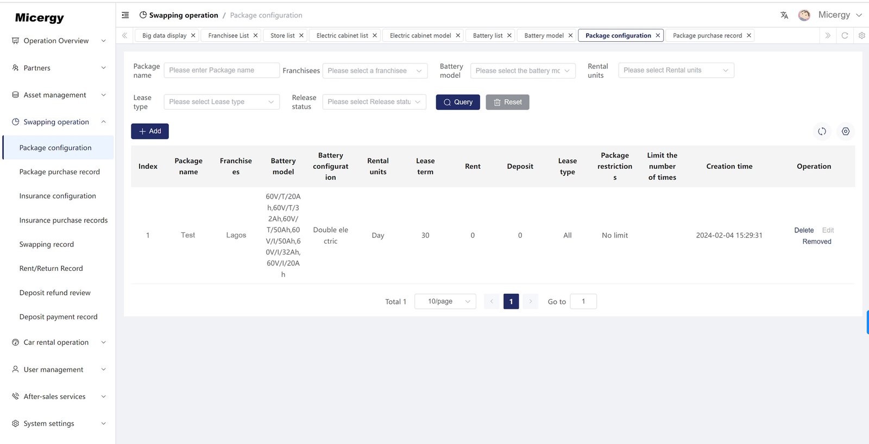
Task: Reload the page using the tab bar refresh icon
Action: pyautogui.click(x=845, y=35)
